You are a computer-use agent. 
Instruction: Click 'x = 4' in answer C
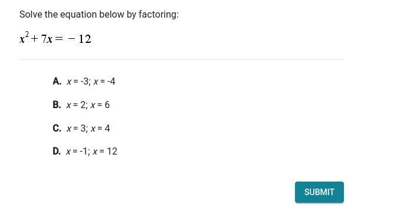pyautogui.click(x=100, y=128)
